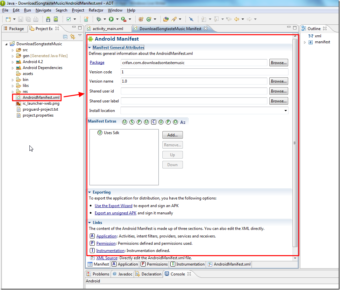Switch to the activity_main.xml editor tab
Screen dimensions: 340x290
pyautogui.click(x=108, y=29)
